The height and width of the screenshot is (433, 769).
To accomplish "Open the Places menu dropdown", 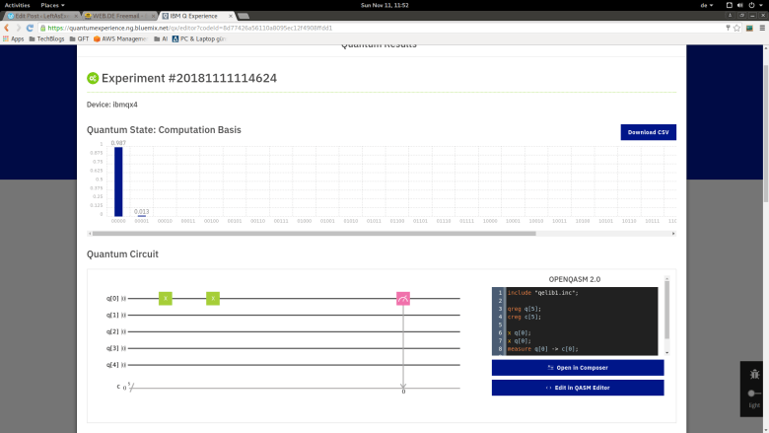I will pyautogui.click(x=52, y=5).
